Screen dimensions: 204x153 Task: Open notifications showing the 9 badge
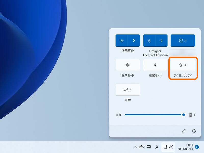click(x=196, y=147)
